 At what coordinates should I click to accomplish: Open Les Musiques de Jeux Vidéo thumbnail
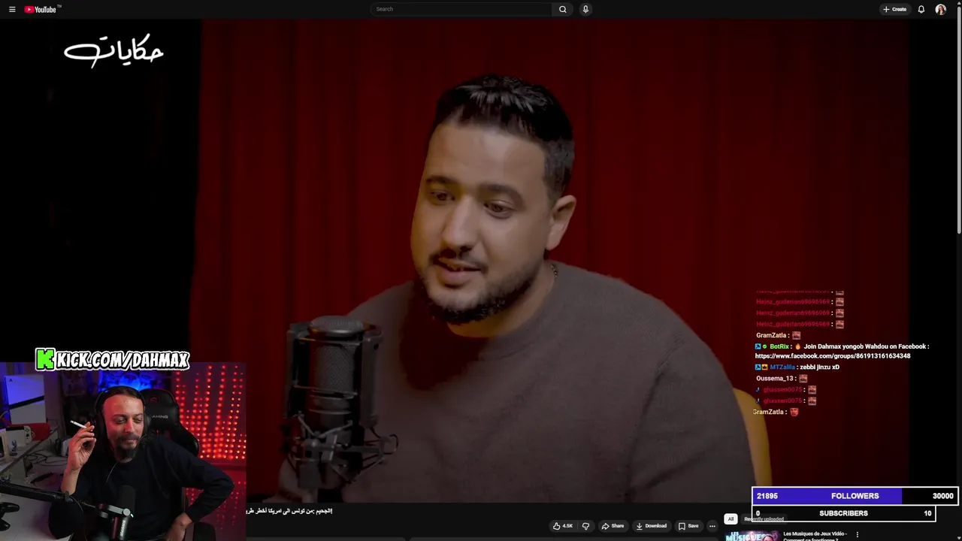point(752,536)
